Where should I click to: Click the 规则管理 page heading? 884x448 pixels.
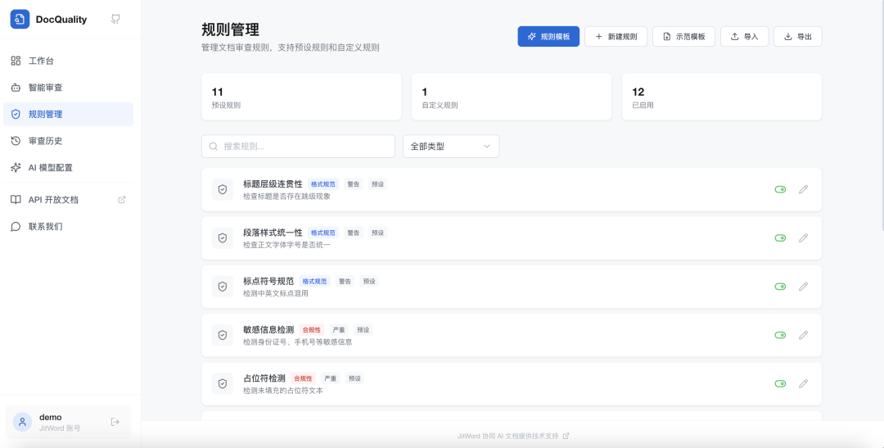(231, 29)
